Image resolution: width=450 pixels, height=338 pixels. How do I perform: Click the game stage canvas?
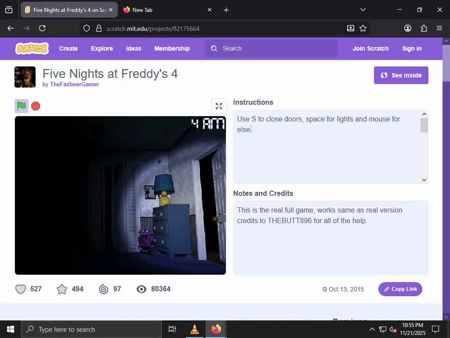coord(120,195)
